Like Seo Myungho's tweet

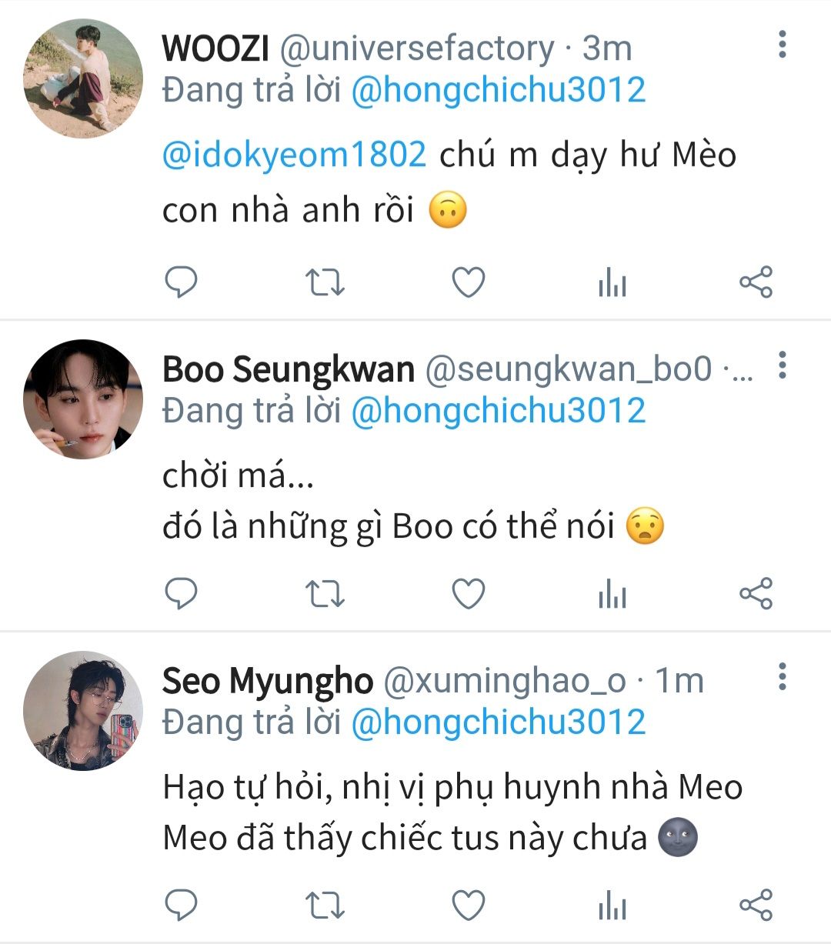pos(468,906)
